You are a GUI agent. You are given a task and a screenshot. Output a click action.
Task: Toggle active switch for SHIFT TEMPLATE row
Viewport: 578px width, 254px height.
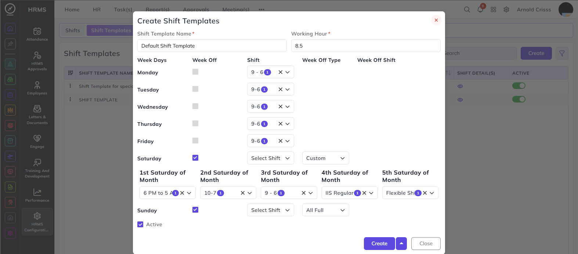tap(519, 99)
